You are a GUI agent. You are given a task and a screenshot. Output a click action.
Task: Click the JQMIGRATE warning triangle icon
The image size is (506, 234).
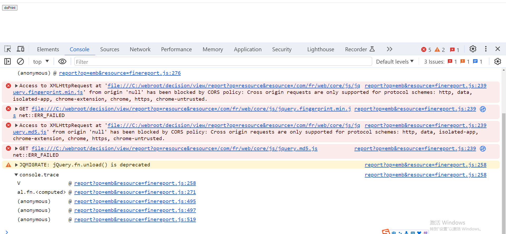[x=8, y=165]
